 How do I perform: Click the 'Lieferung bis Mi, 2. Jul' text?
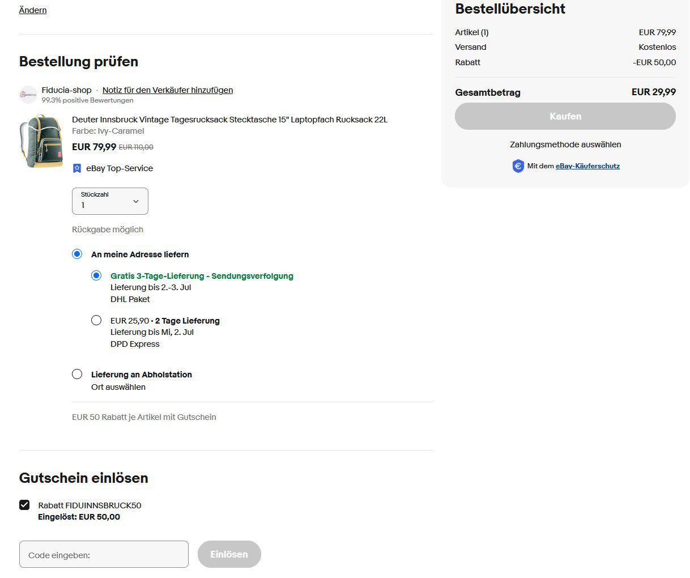pos(152,332)
